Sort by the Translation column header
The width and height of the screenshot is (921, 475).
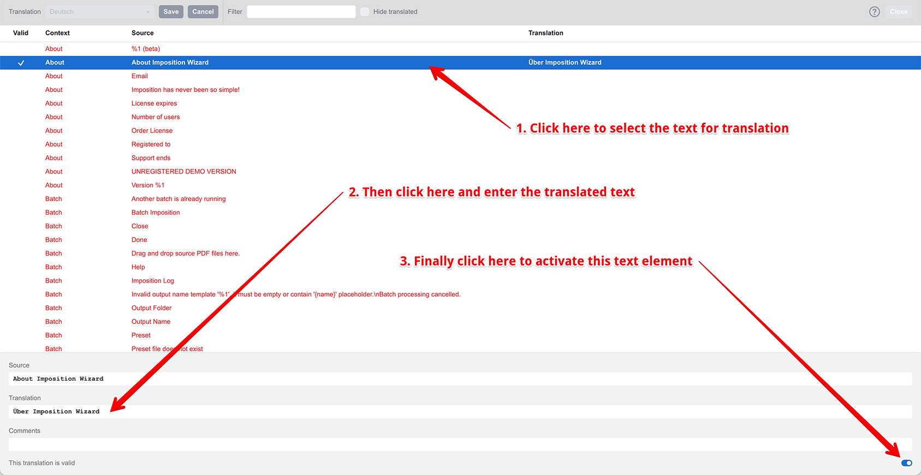tap(546, 33)
